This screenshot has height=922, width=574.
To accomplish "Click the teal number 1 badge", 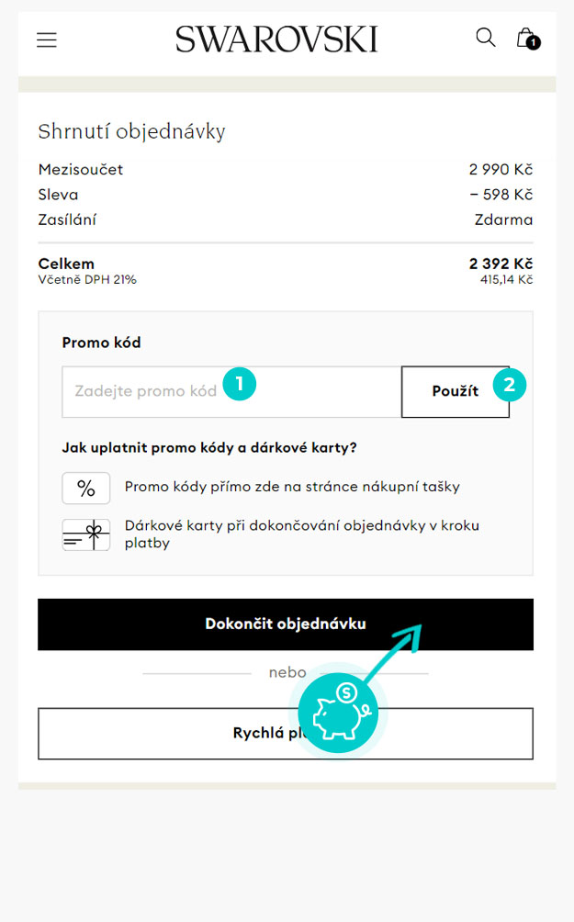I will click(240, 384).
